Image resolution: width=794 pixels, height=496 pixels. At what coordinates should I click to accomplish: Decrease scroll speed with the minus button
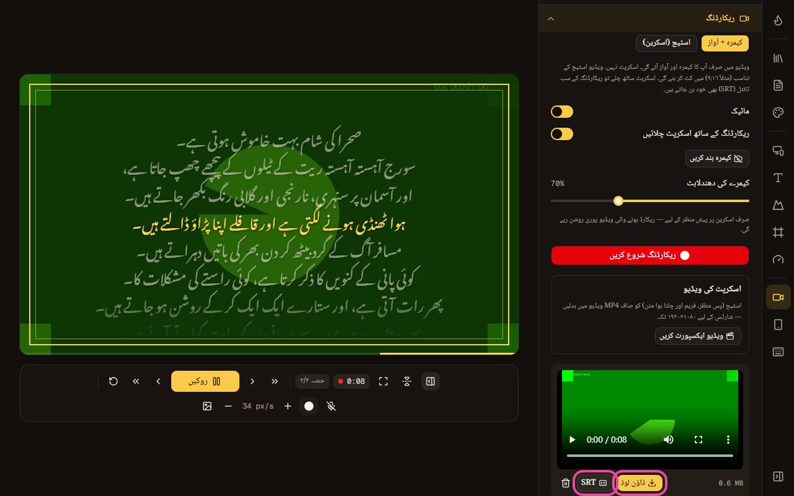228,406
